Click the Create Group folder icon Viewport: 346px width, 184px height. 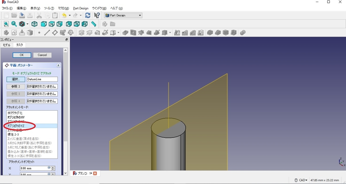click(x=112, y=24)
